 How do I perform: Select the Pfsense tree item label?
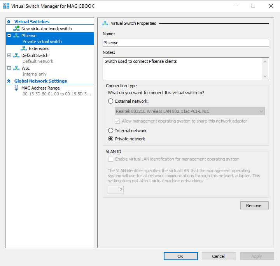pos(29,36)
